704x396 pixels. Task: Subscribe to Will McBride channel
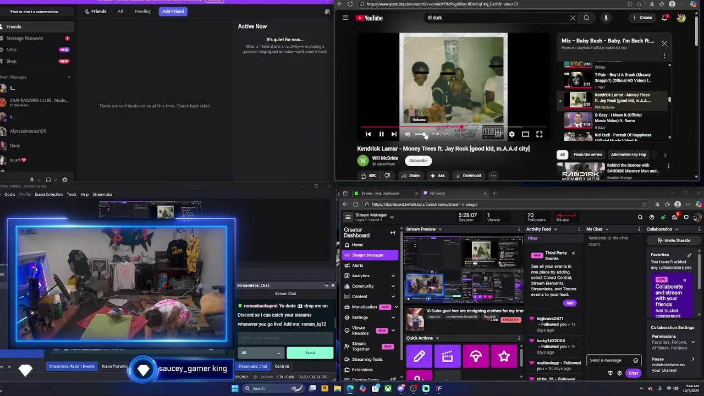point(418,161)
